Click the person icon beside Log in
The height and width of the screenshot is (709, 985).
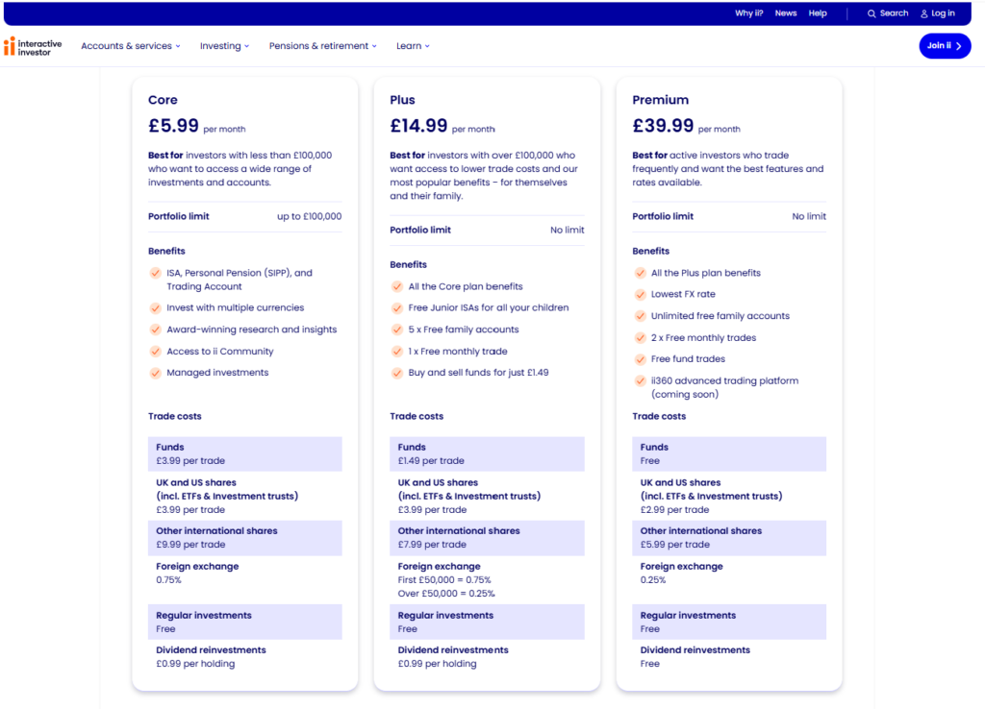pyautogui.click(x=924, y=13)
